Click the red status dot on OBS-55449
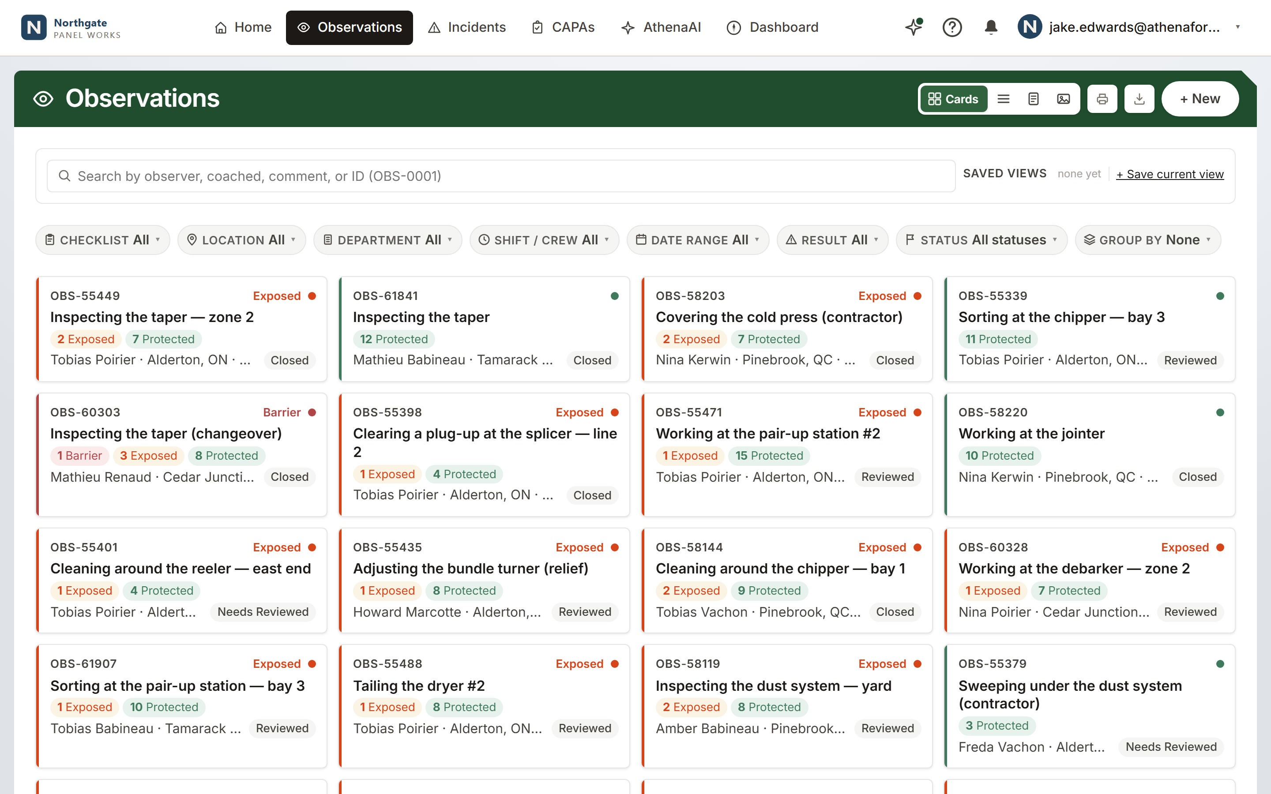The height and width of the screenshot is (794, 1271). (x=312, y=296)
